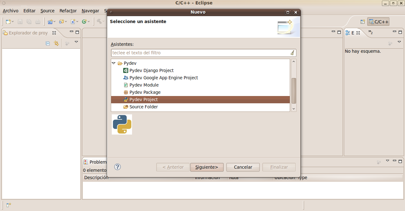
Task: Click the broom icon to clear the filter
Action: coord(292,53)
